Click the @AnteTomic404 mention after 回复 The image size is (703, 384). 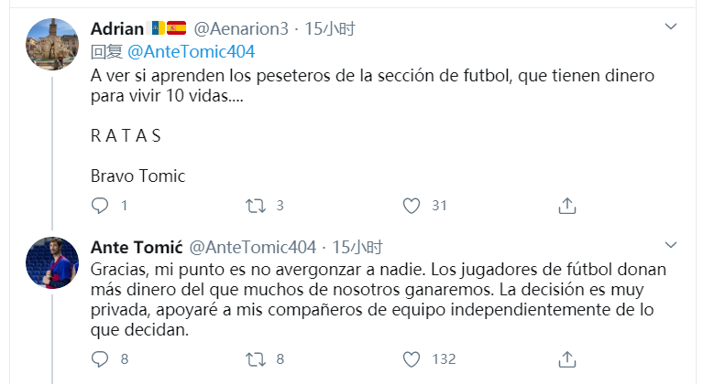tap(190, 51)
